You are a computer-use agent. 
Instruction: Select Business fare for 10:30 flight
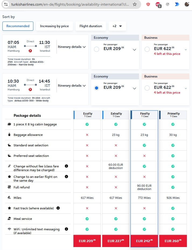(x=147, y=88)
